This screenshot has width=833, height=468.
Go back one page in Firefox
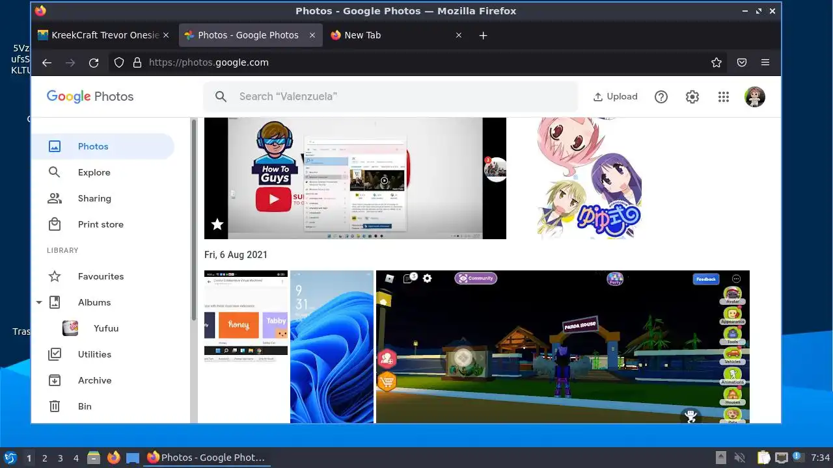click(x=47, y=62)
